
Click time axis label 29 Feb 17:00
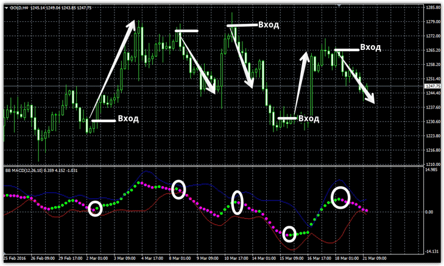(x=70, y=258)
